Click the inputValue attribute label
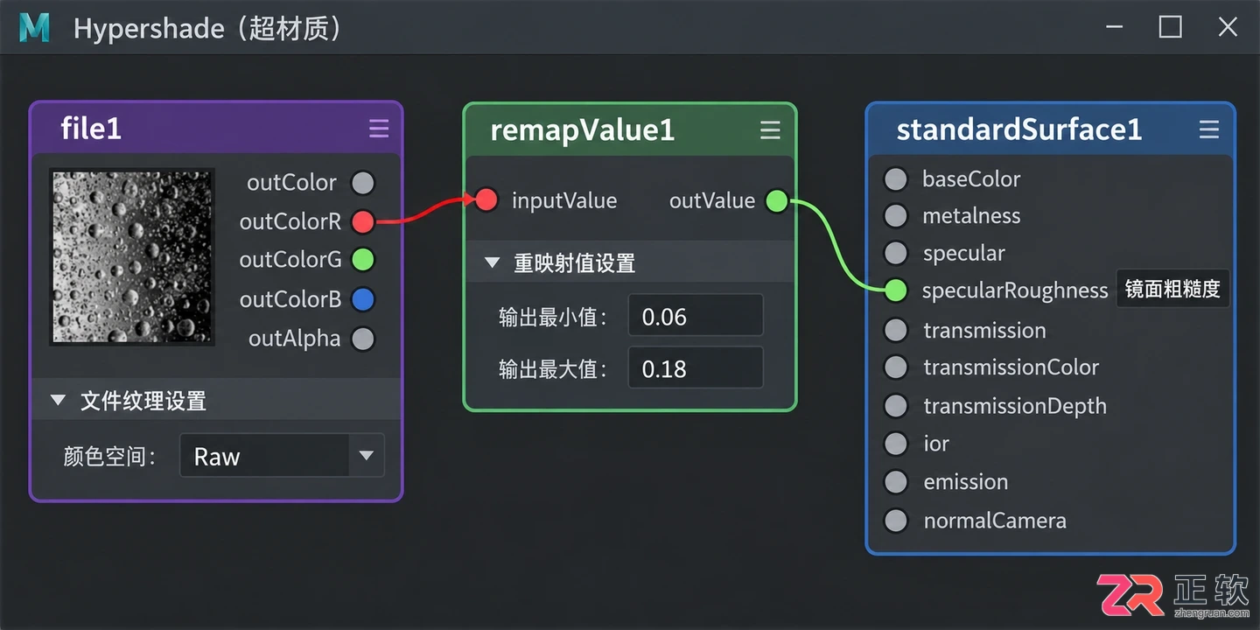 pyautogui.click(x=564, y=200)
